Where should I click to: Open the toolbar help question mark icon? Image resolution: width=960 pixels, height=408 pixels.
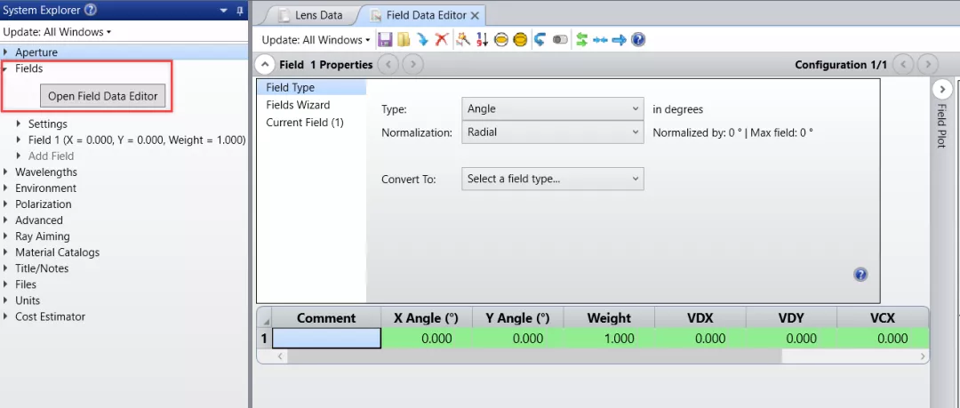click(x=638, y=40)
